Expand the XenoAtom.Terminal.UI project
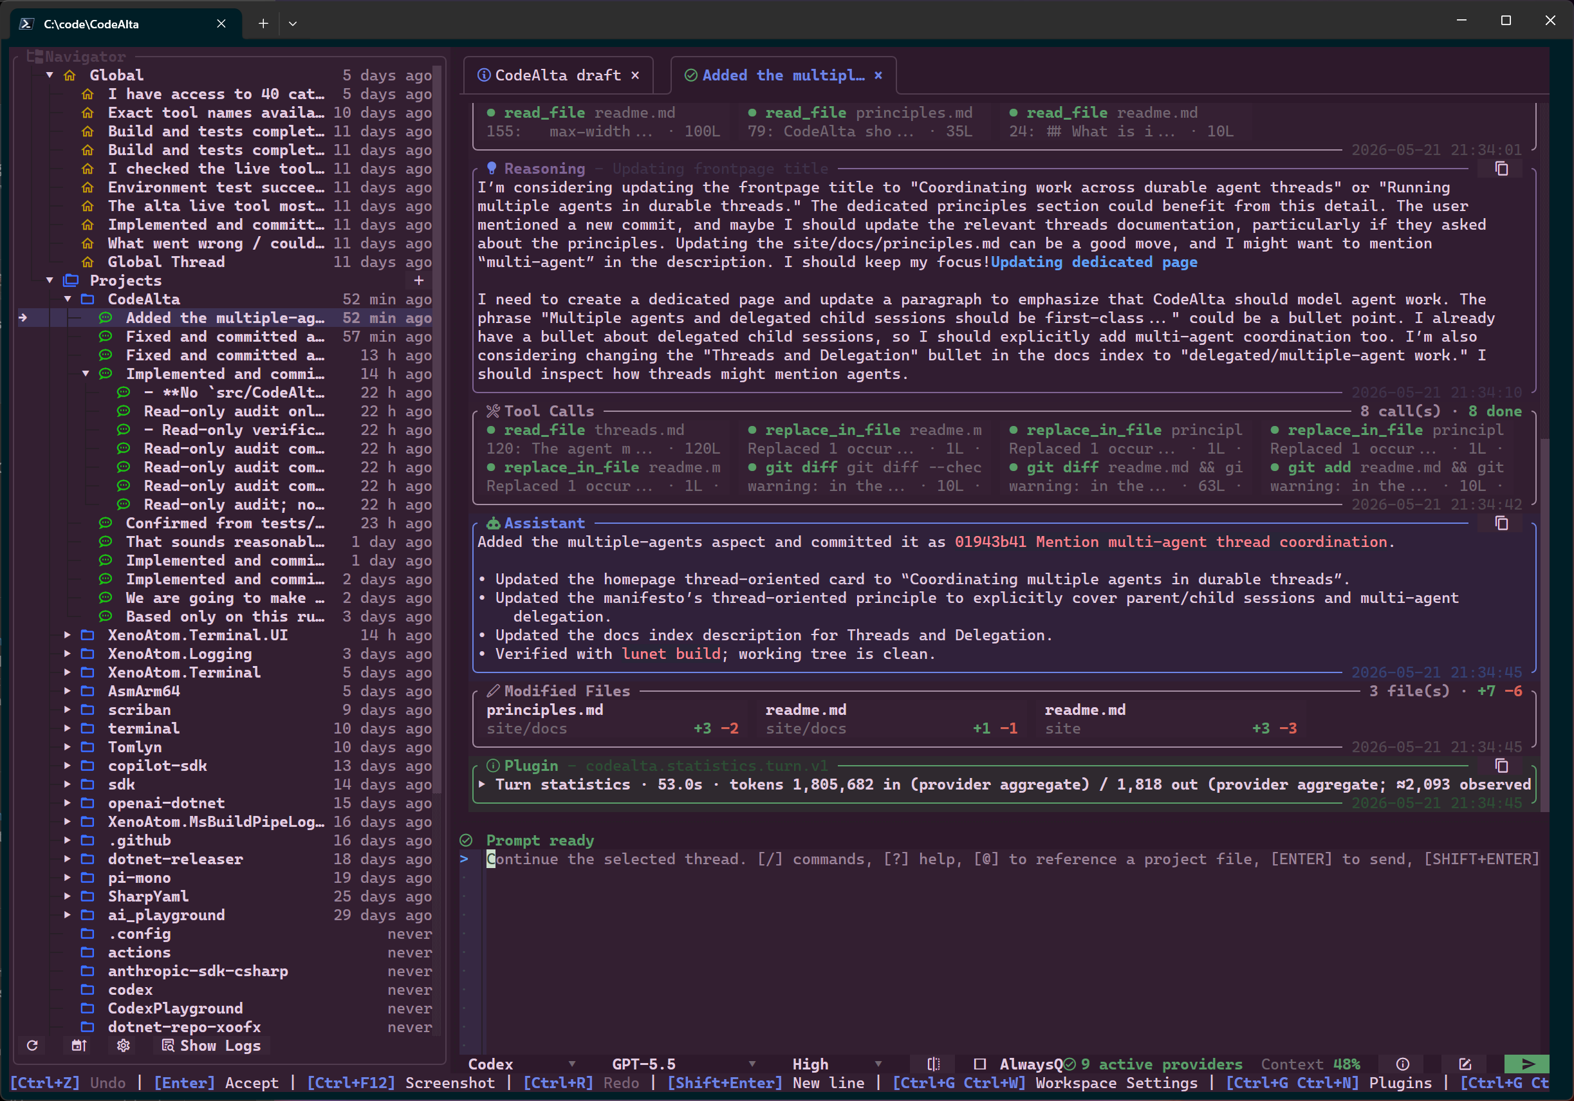 68,635
